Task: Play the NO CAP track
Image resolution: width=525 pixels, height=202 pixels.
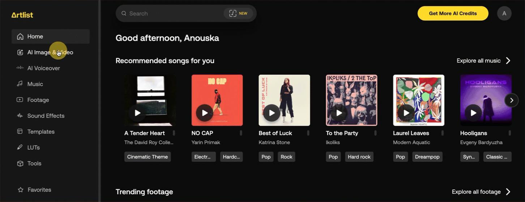Action: (205, 113)
